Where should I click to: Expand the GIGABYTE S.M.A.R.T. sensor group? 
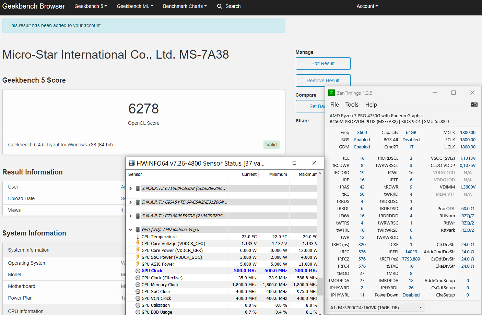[x=130, y=202]
